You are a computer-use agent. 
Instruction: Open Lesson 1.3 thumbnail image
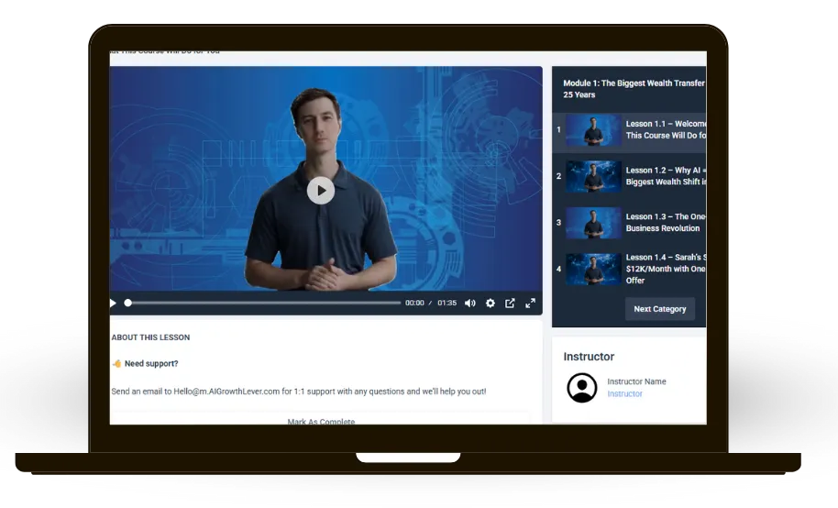[593, 223]
